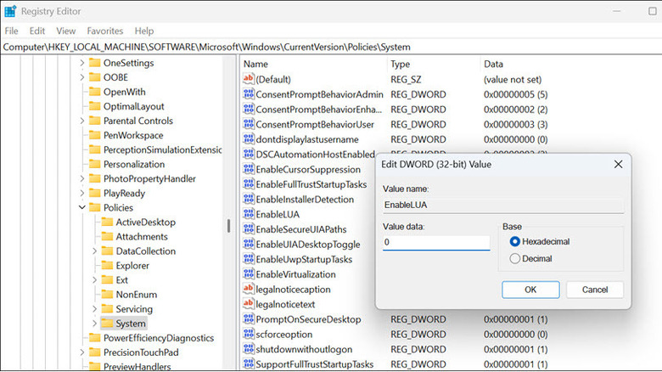662x372 pixels.
Task: Select the Decimal base option
Action: pyautogui.click(x=515, y=259)
